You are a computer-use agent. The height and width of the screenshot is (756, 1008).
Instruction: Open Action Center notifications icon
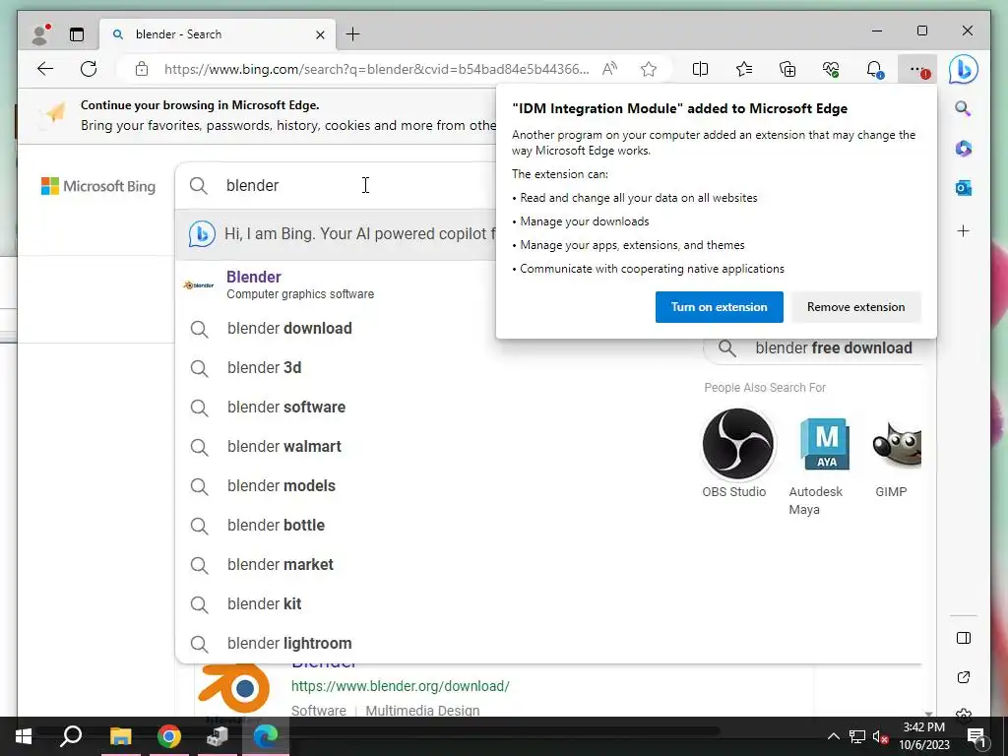[976, 736]
